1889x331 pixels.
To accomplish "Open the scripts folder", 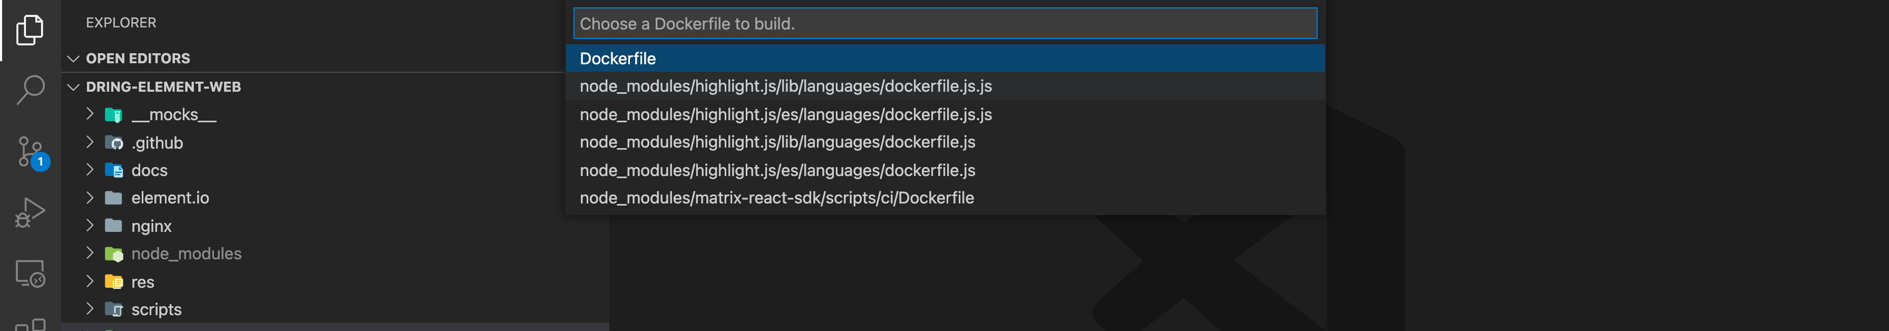I will pos(156,310).
